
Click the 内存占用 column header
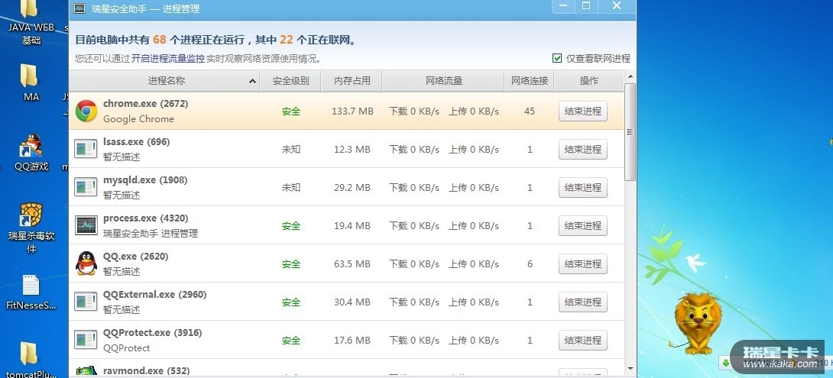[x=352, y=81]
